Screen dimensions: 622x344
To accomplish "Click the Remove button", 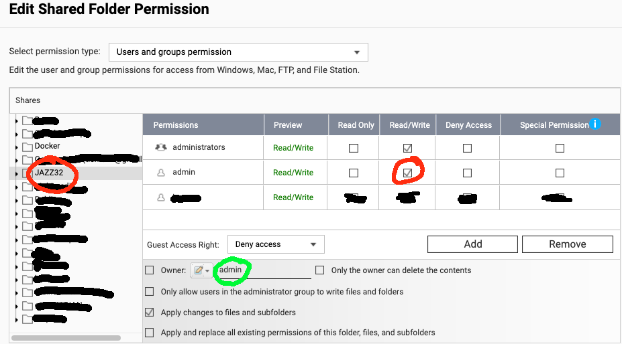I will click(x=567, y=244).
